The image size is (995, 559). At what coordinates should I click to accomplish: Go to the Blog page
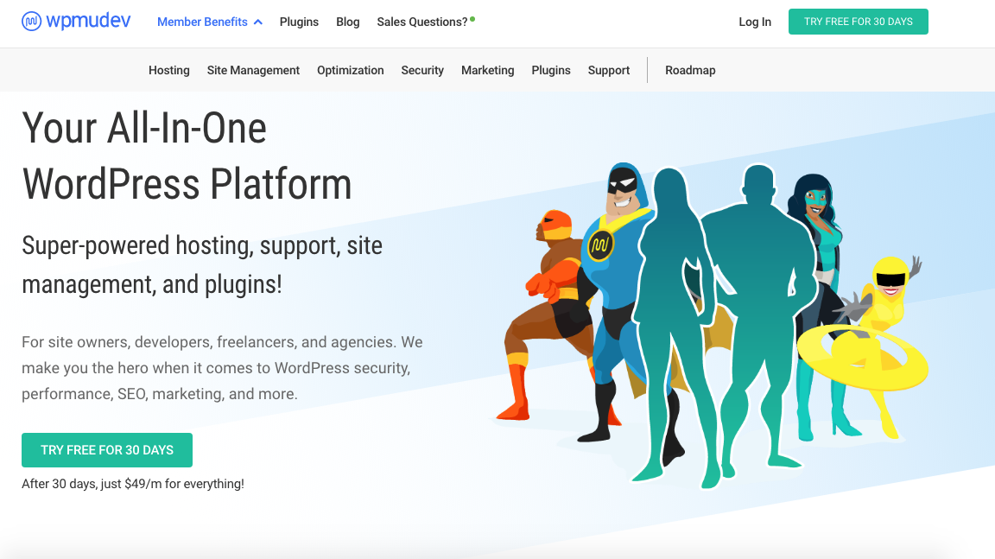348,22
